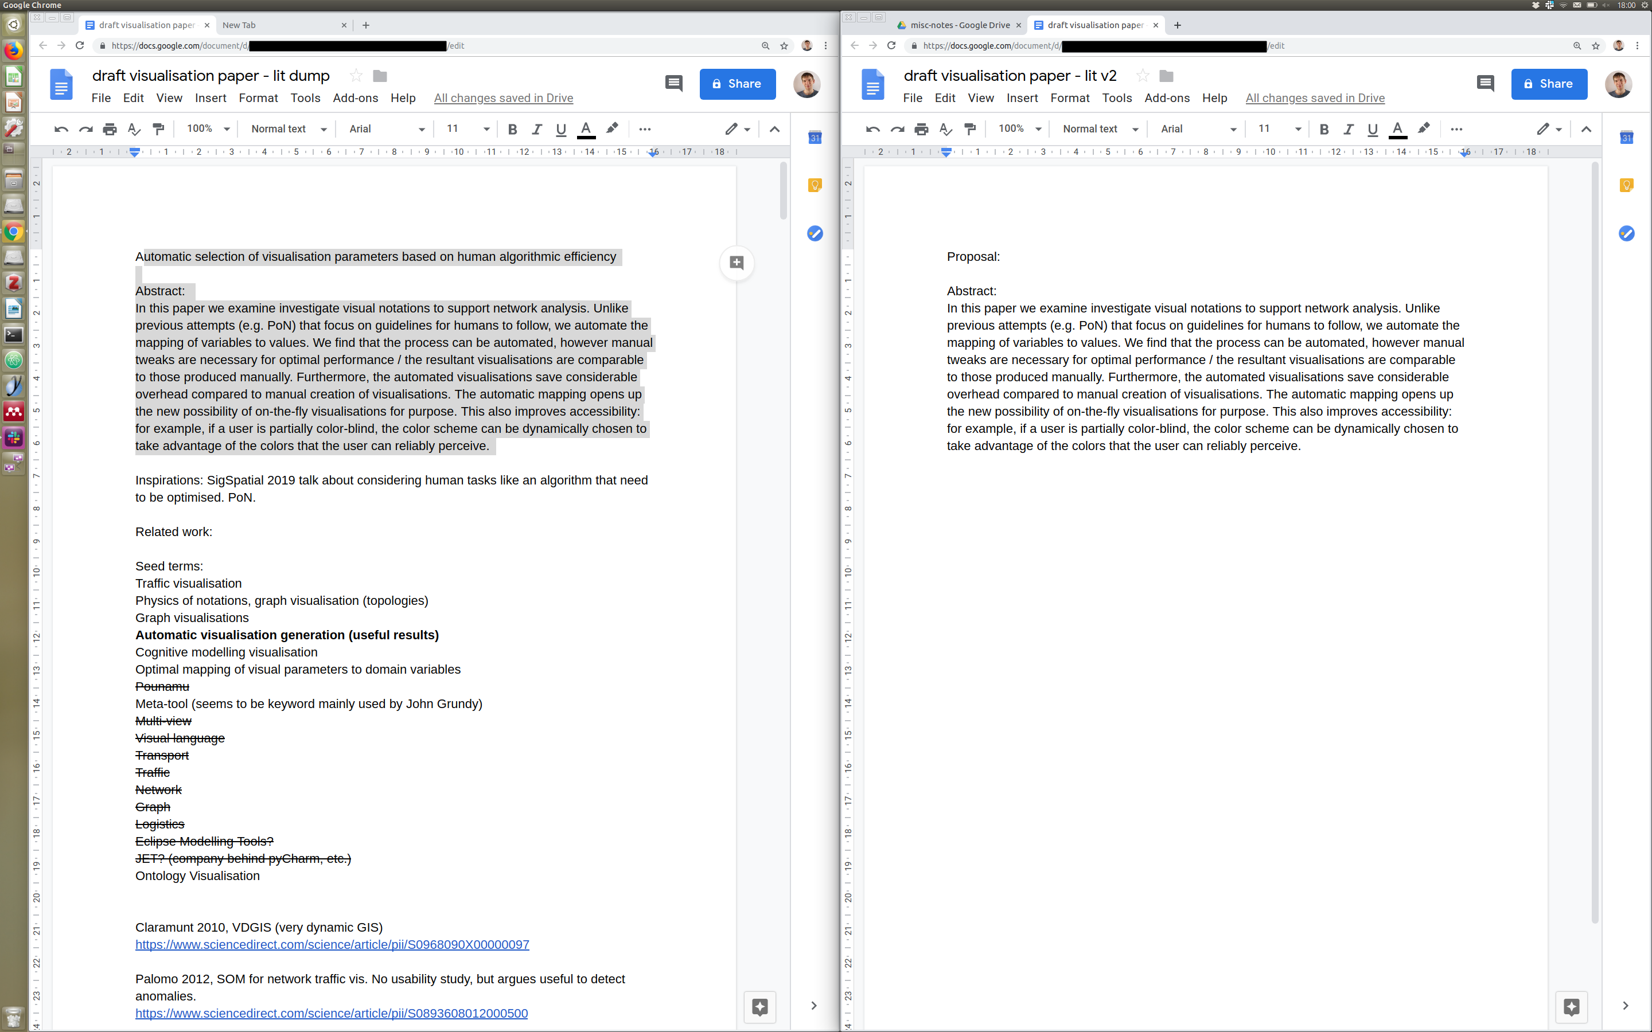Open text color picker in left toolbar
The width and height of the screenshot is (1652, 1032).
(586, 129)
